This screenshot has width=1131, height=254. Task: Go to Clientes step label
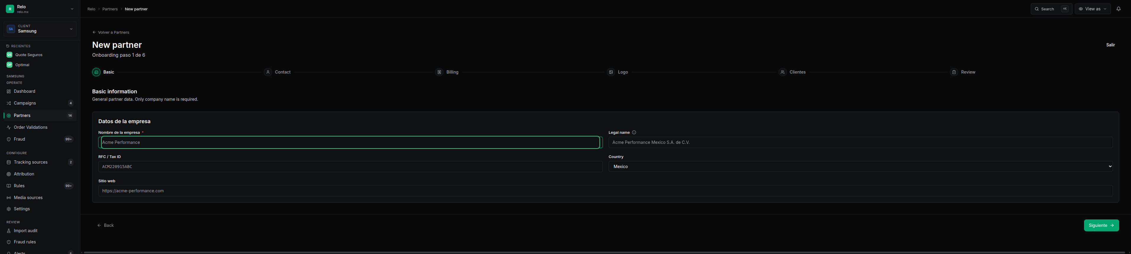click(x=797, y=72)
